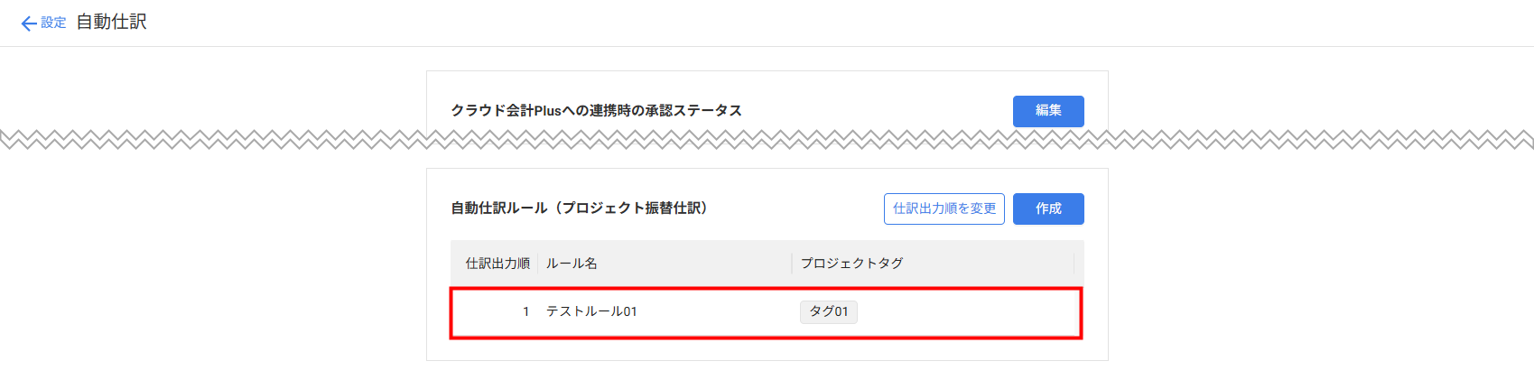Click blank space below the テストルール01 row
This screenshot has width=1534, height=389.
[767, 350]
